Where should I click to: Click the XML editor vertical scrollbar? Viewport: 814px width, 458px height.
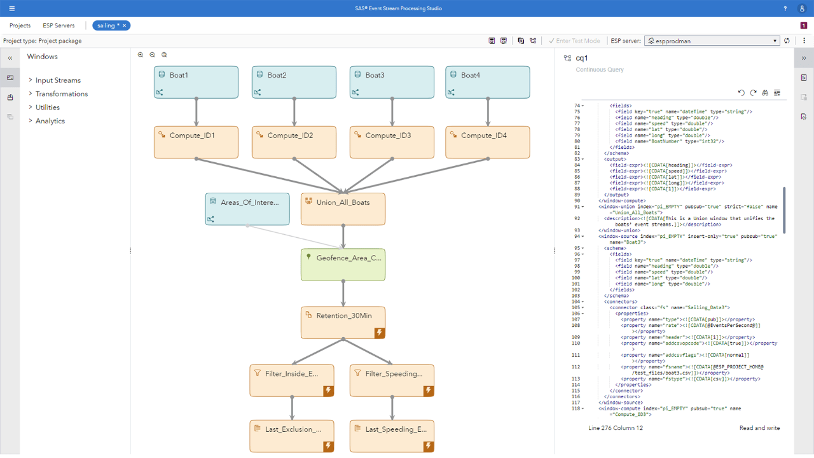pyautogui.click(x=784, y=210)
